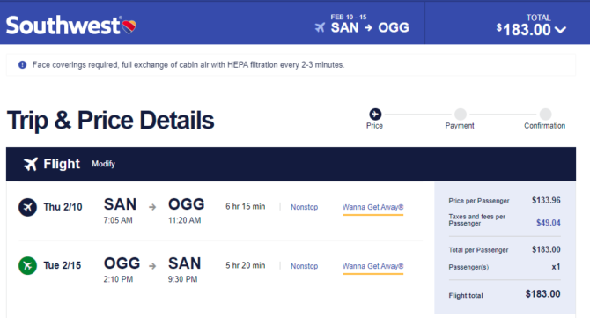Click the $49.04 taxes and fees amount
The width and height of the screenshot is (590, 318).
point(549,223)
